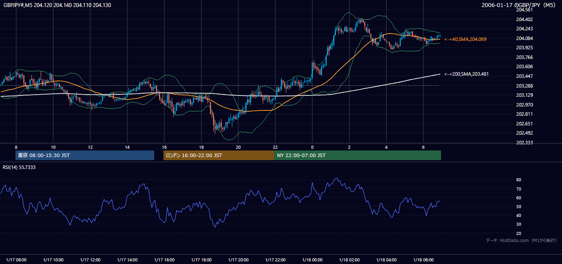Click the 1/17 12:00 time label
This screenshot has height=264, width=562.
tap(91, 260)
